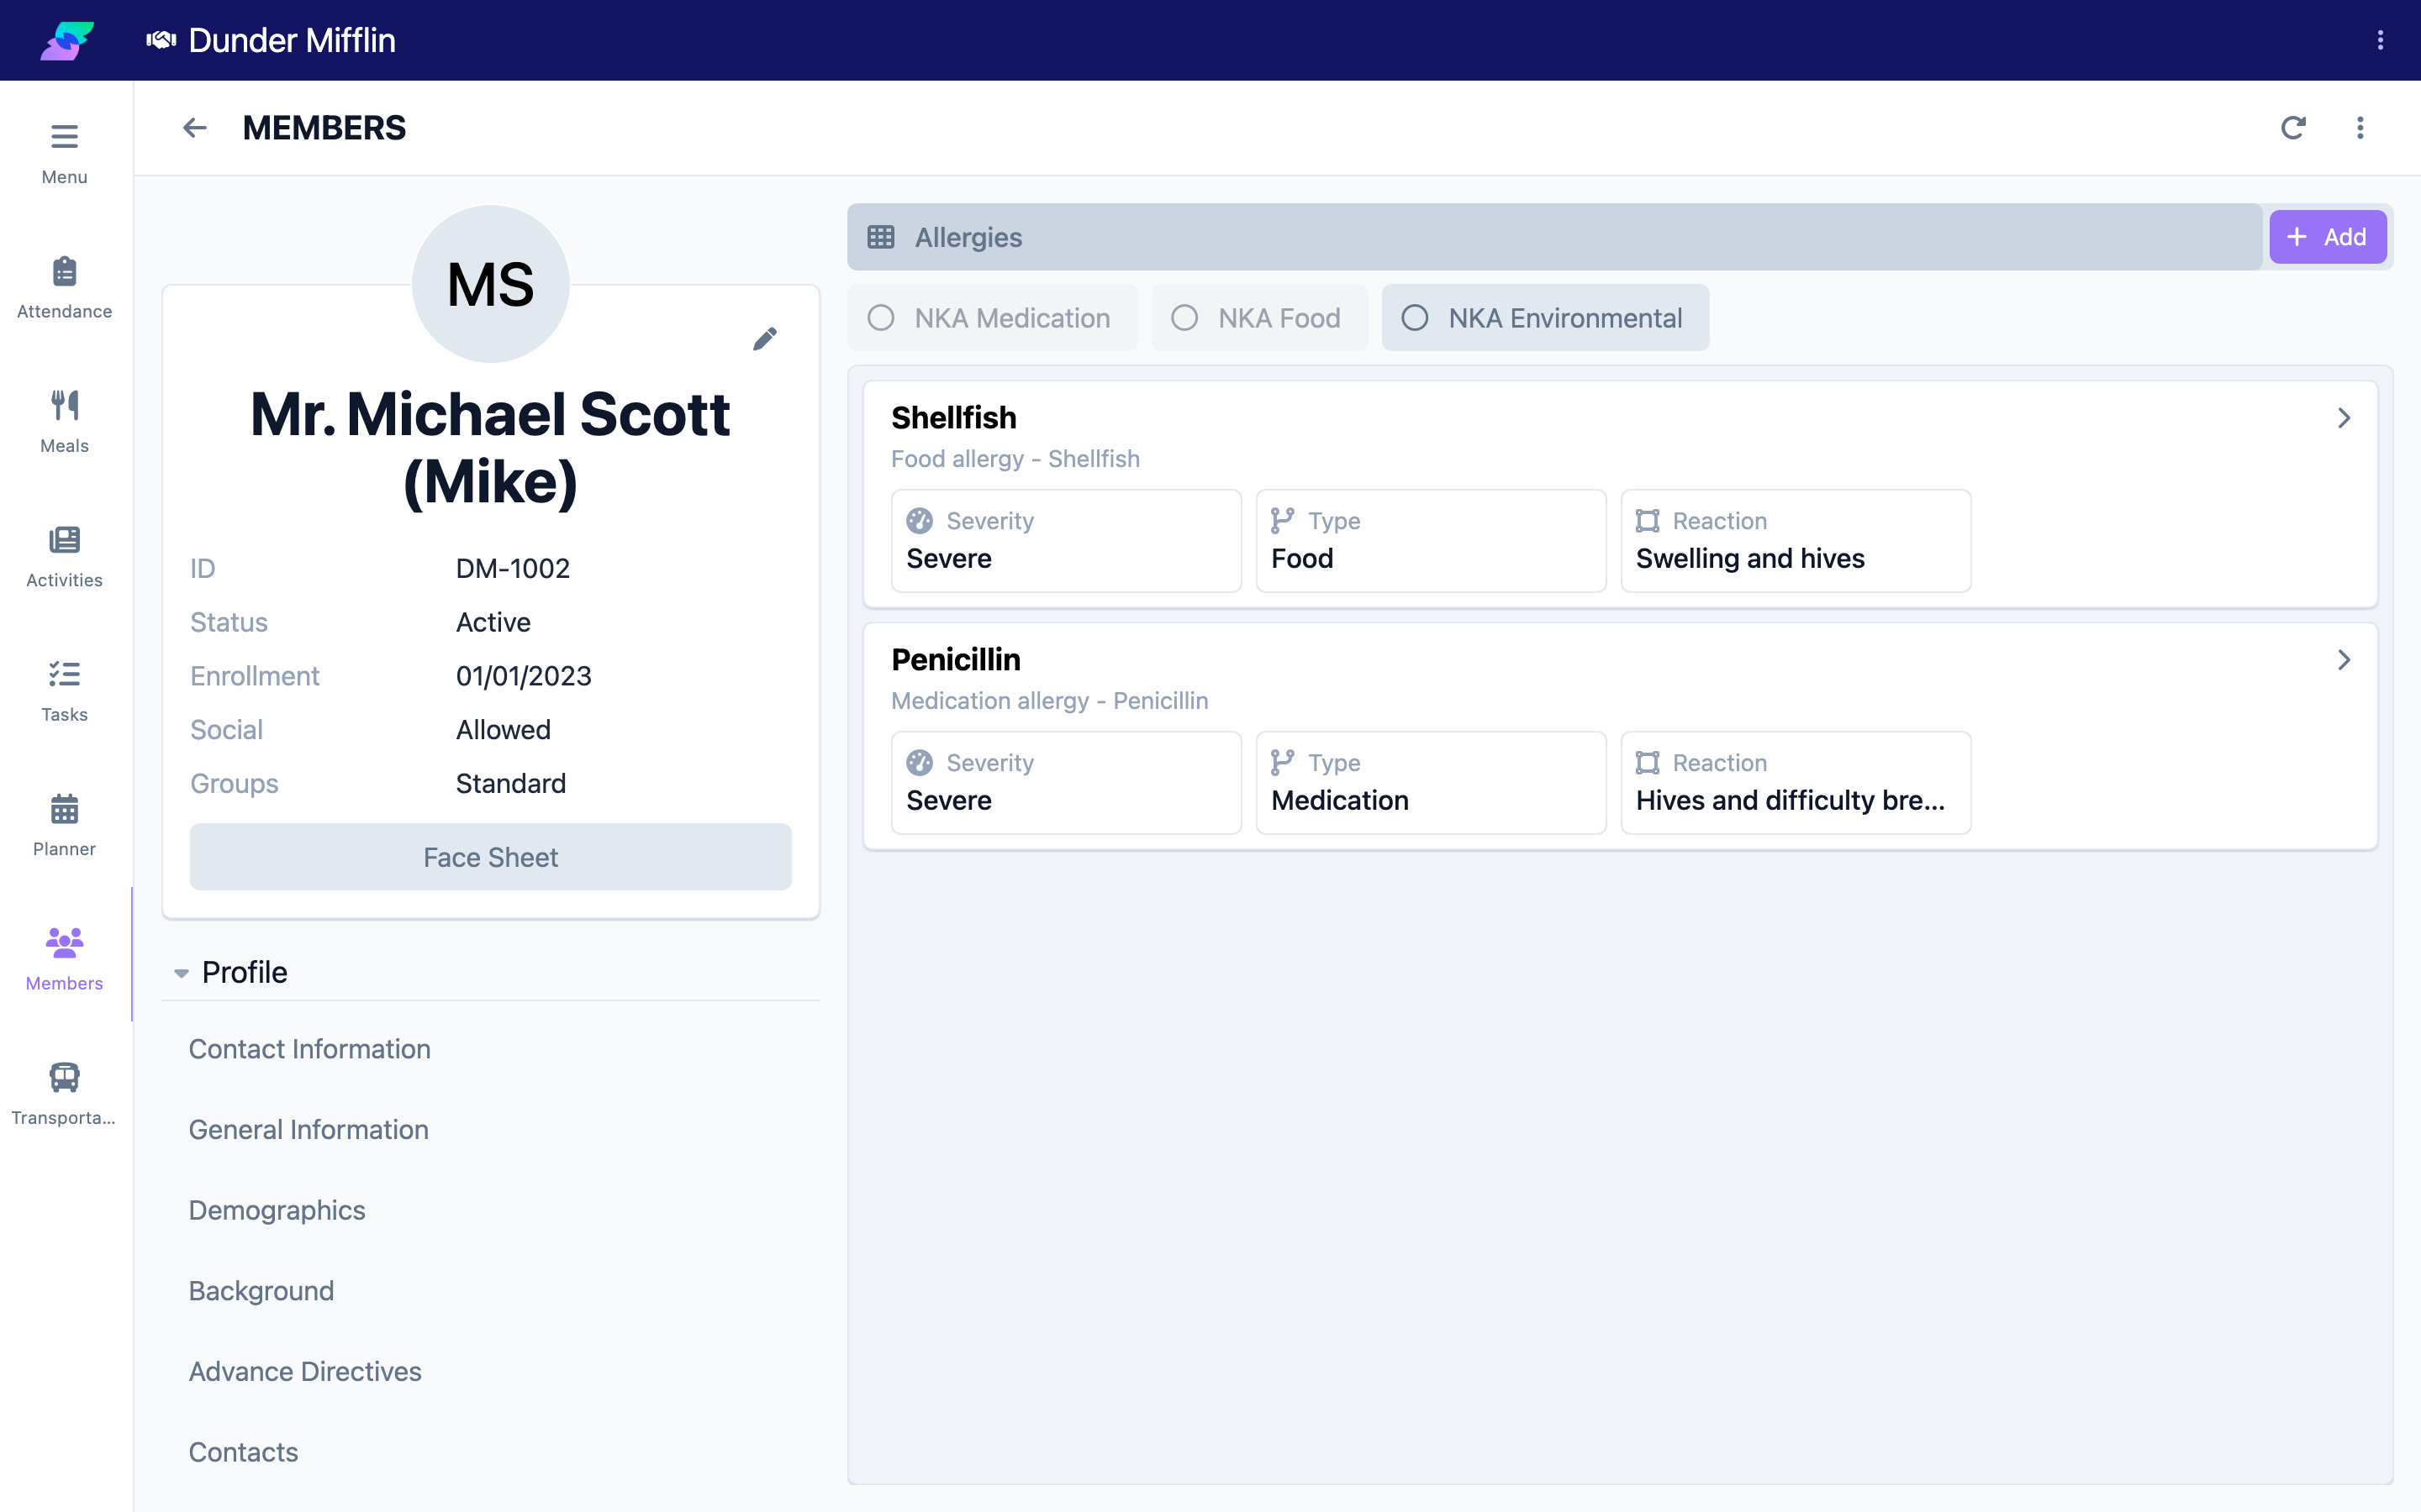Image resolution: width=2421 pixels, height=1512 pixels.
Task: Open the hamburger Menu icon
Action: pos(64,135)
